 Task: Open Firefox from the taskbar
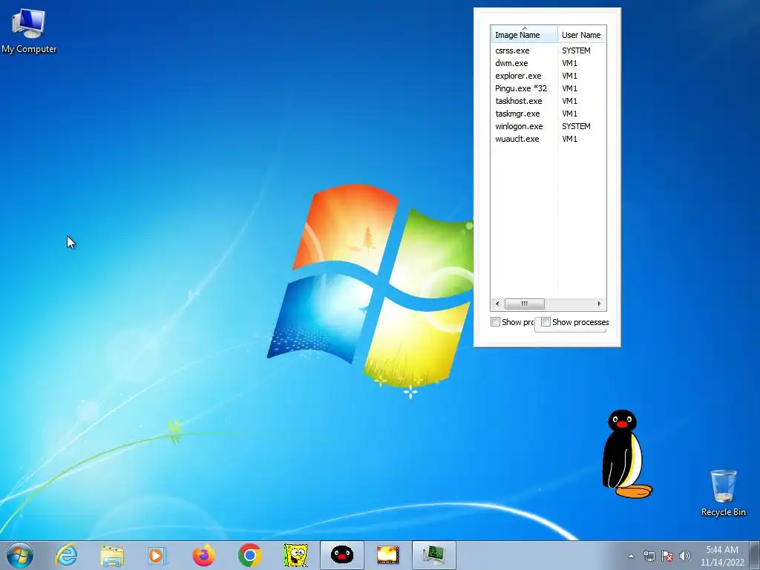tap(203, 555)
